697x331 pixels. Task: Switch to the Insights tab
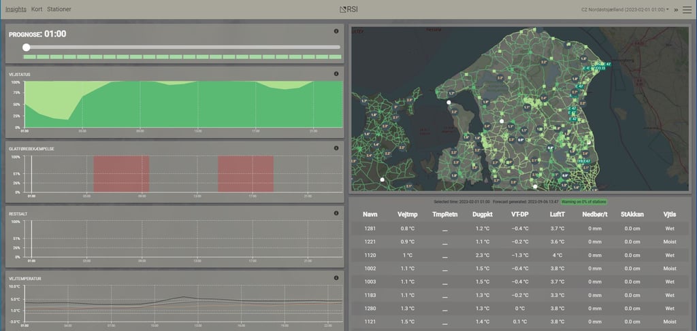(x=16, y=9)
